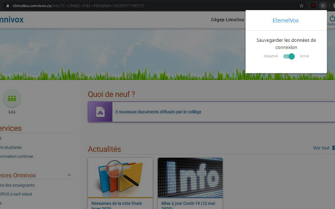Open Réexamen de la note finale article
Viewport: 335px width, 209px height.
117,205
